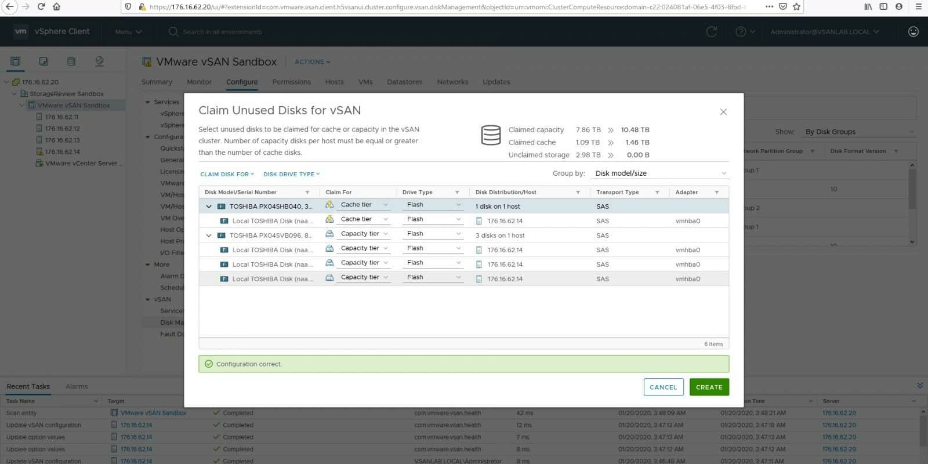Image resolution: width=928 pixels, height=464 pixels.
Task: Switch to the Networks tab
Action: [452, 82]
